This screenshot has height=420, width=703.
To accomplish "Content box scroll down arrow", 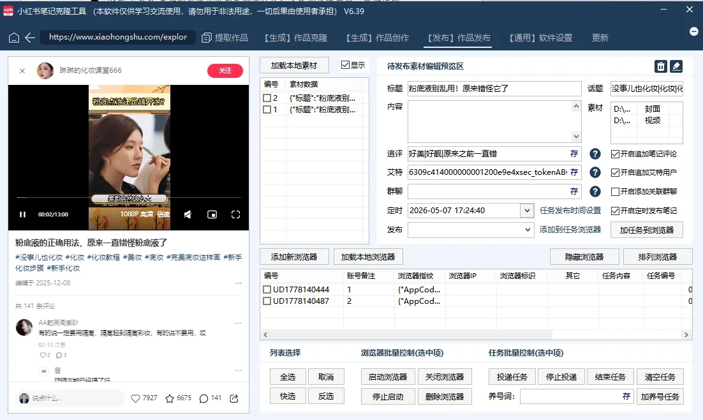I will 576,137.
